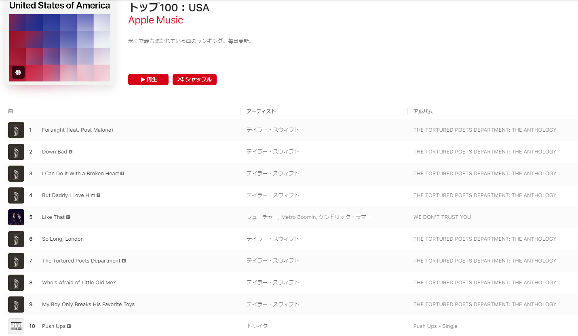Click the explicit badge beside Push Ups
The width and height of the screenshot is (578, 336).
click(69, 326)
